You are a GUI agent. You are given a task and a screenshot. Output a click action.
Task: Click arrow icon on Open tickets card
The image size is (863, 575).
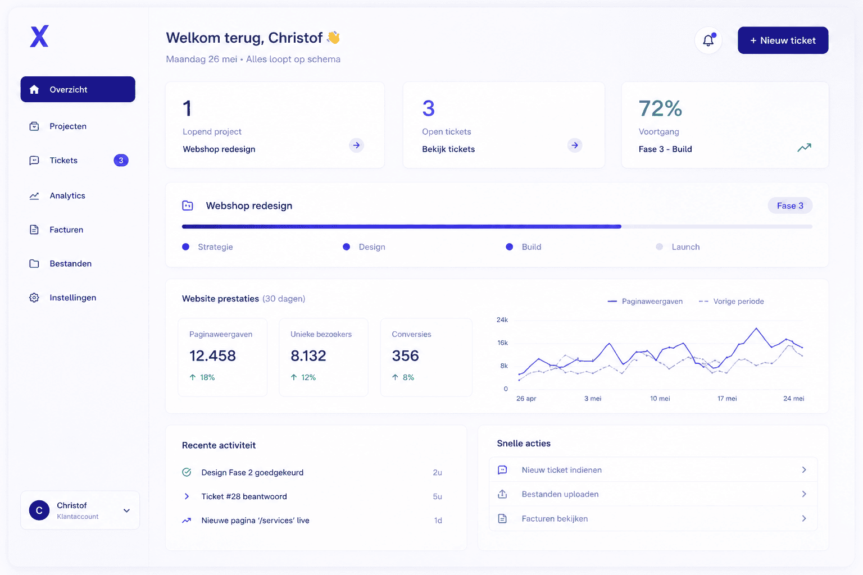click(574, 145)
